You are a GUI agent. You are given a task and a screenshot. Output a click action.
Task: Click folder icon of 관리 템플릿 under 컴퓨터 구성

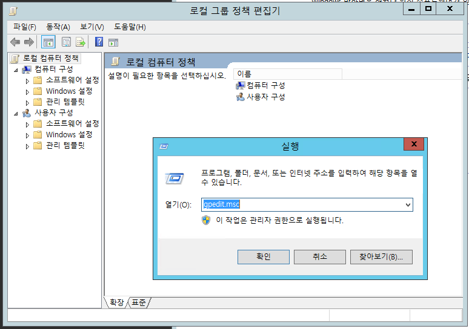click(38, 102)
